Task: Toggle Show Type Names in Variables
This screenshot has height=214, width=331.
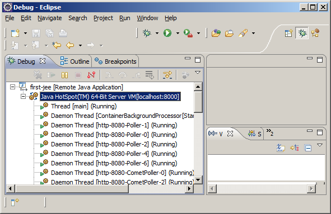Action: tap(281, 148)
